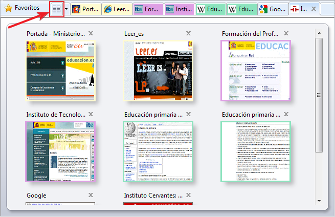Image resolution: width=335 pixels, height=217 pixels.
Task: Switch to the second Wikipedia 'Edu...' tab
Action: (x=242, y=9)
